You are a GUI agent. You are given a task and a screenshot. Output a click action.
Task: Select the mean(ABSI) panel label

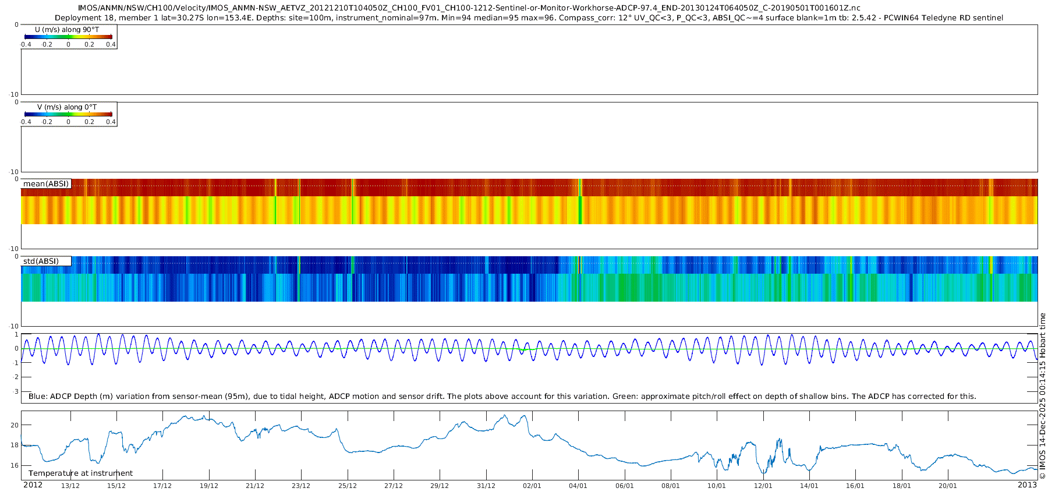click(x=46, y=184)
